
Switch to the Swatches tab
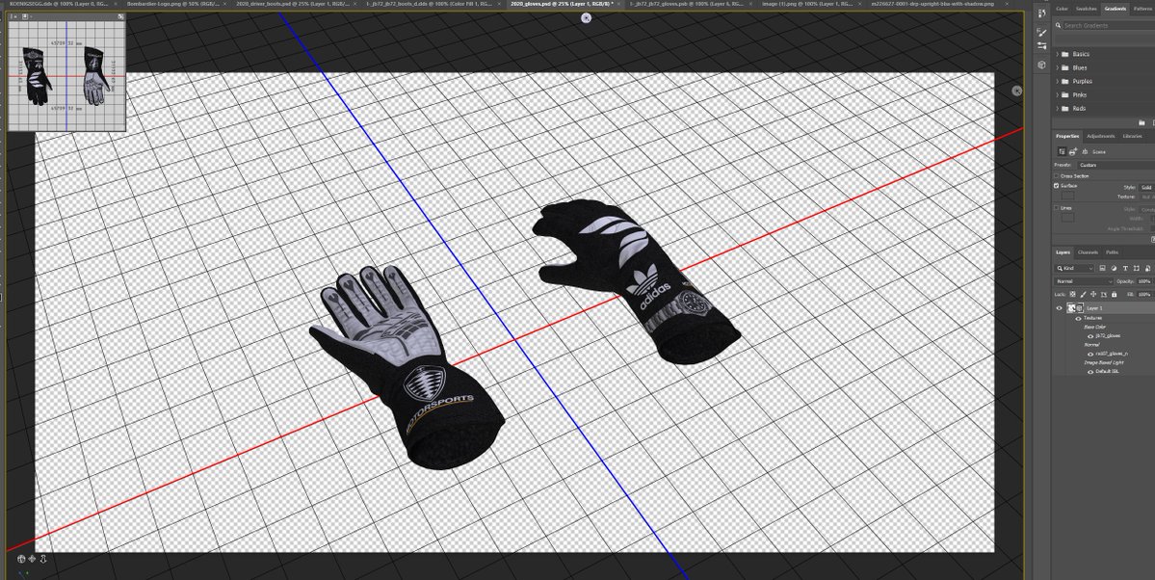point(1086,9)
